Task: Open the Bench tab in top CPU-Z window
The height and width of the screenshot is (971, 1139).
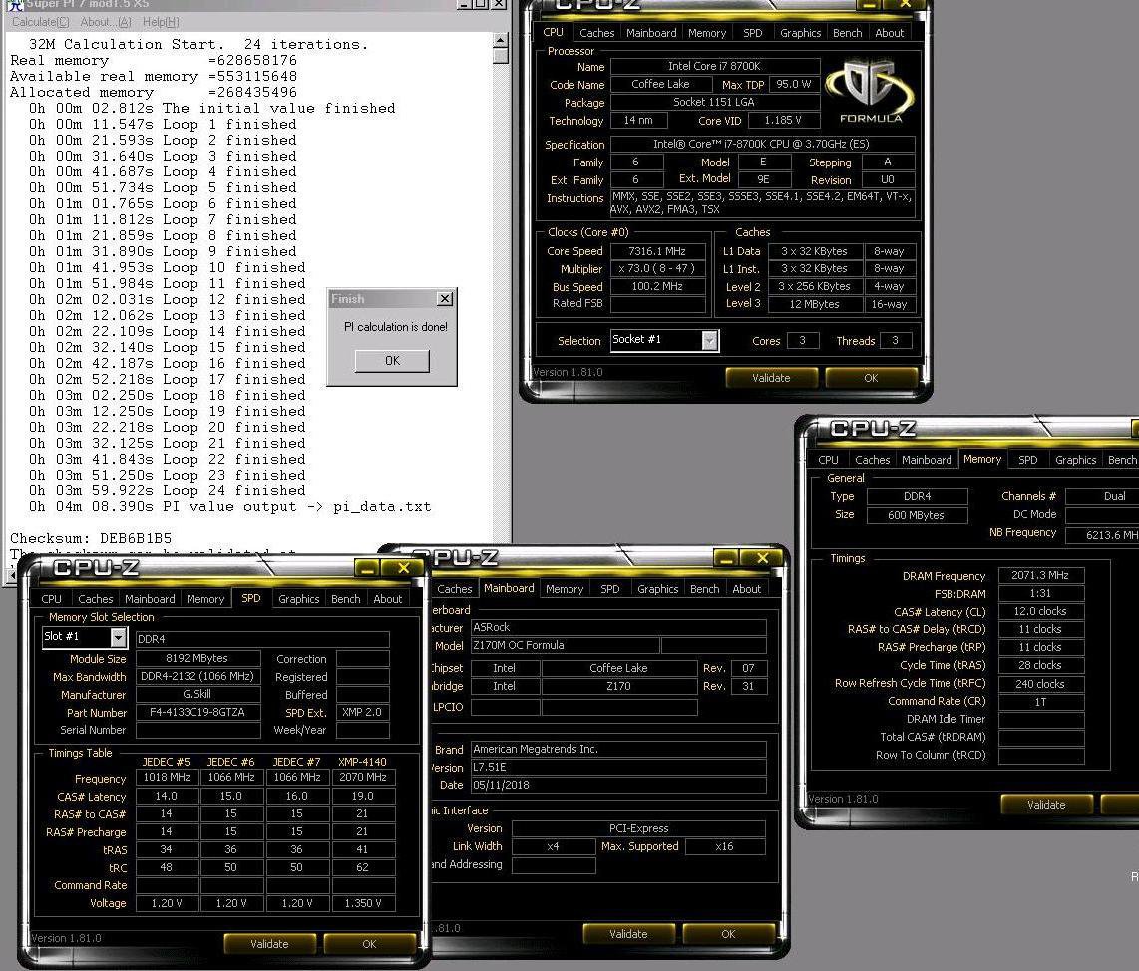Action: coord(847,33)
